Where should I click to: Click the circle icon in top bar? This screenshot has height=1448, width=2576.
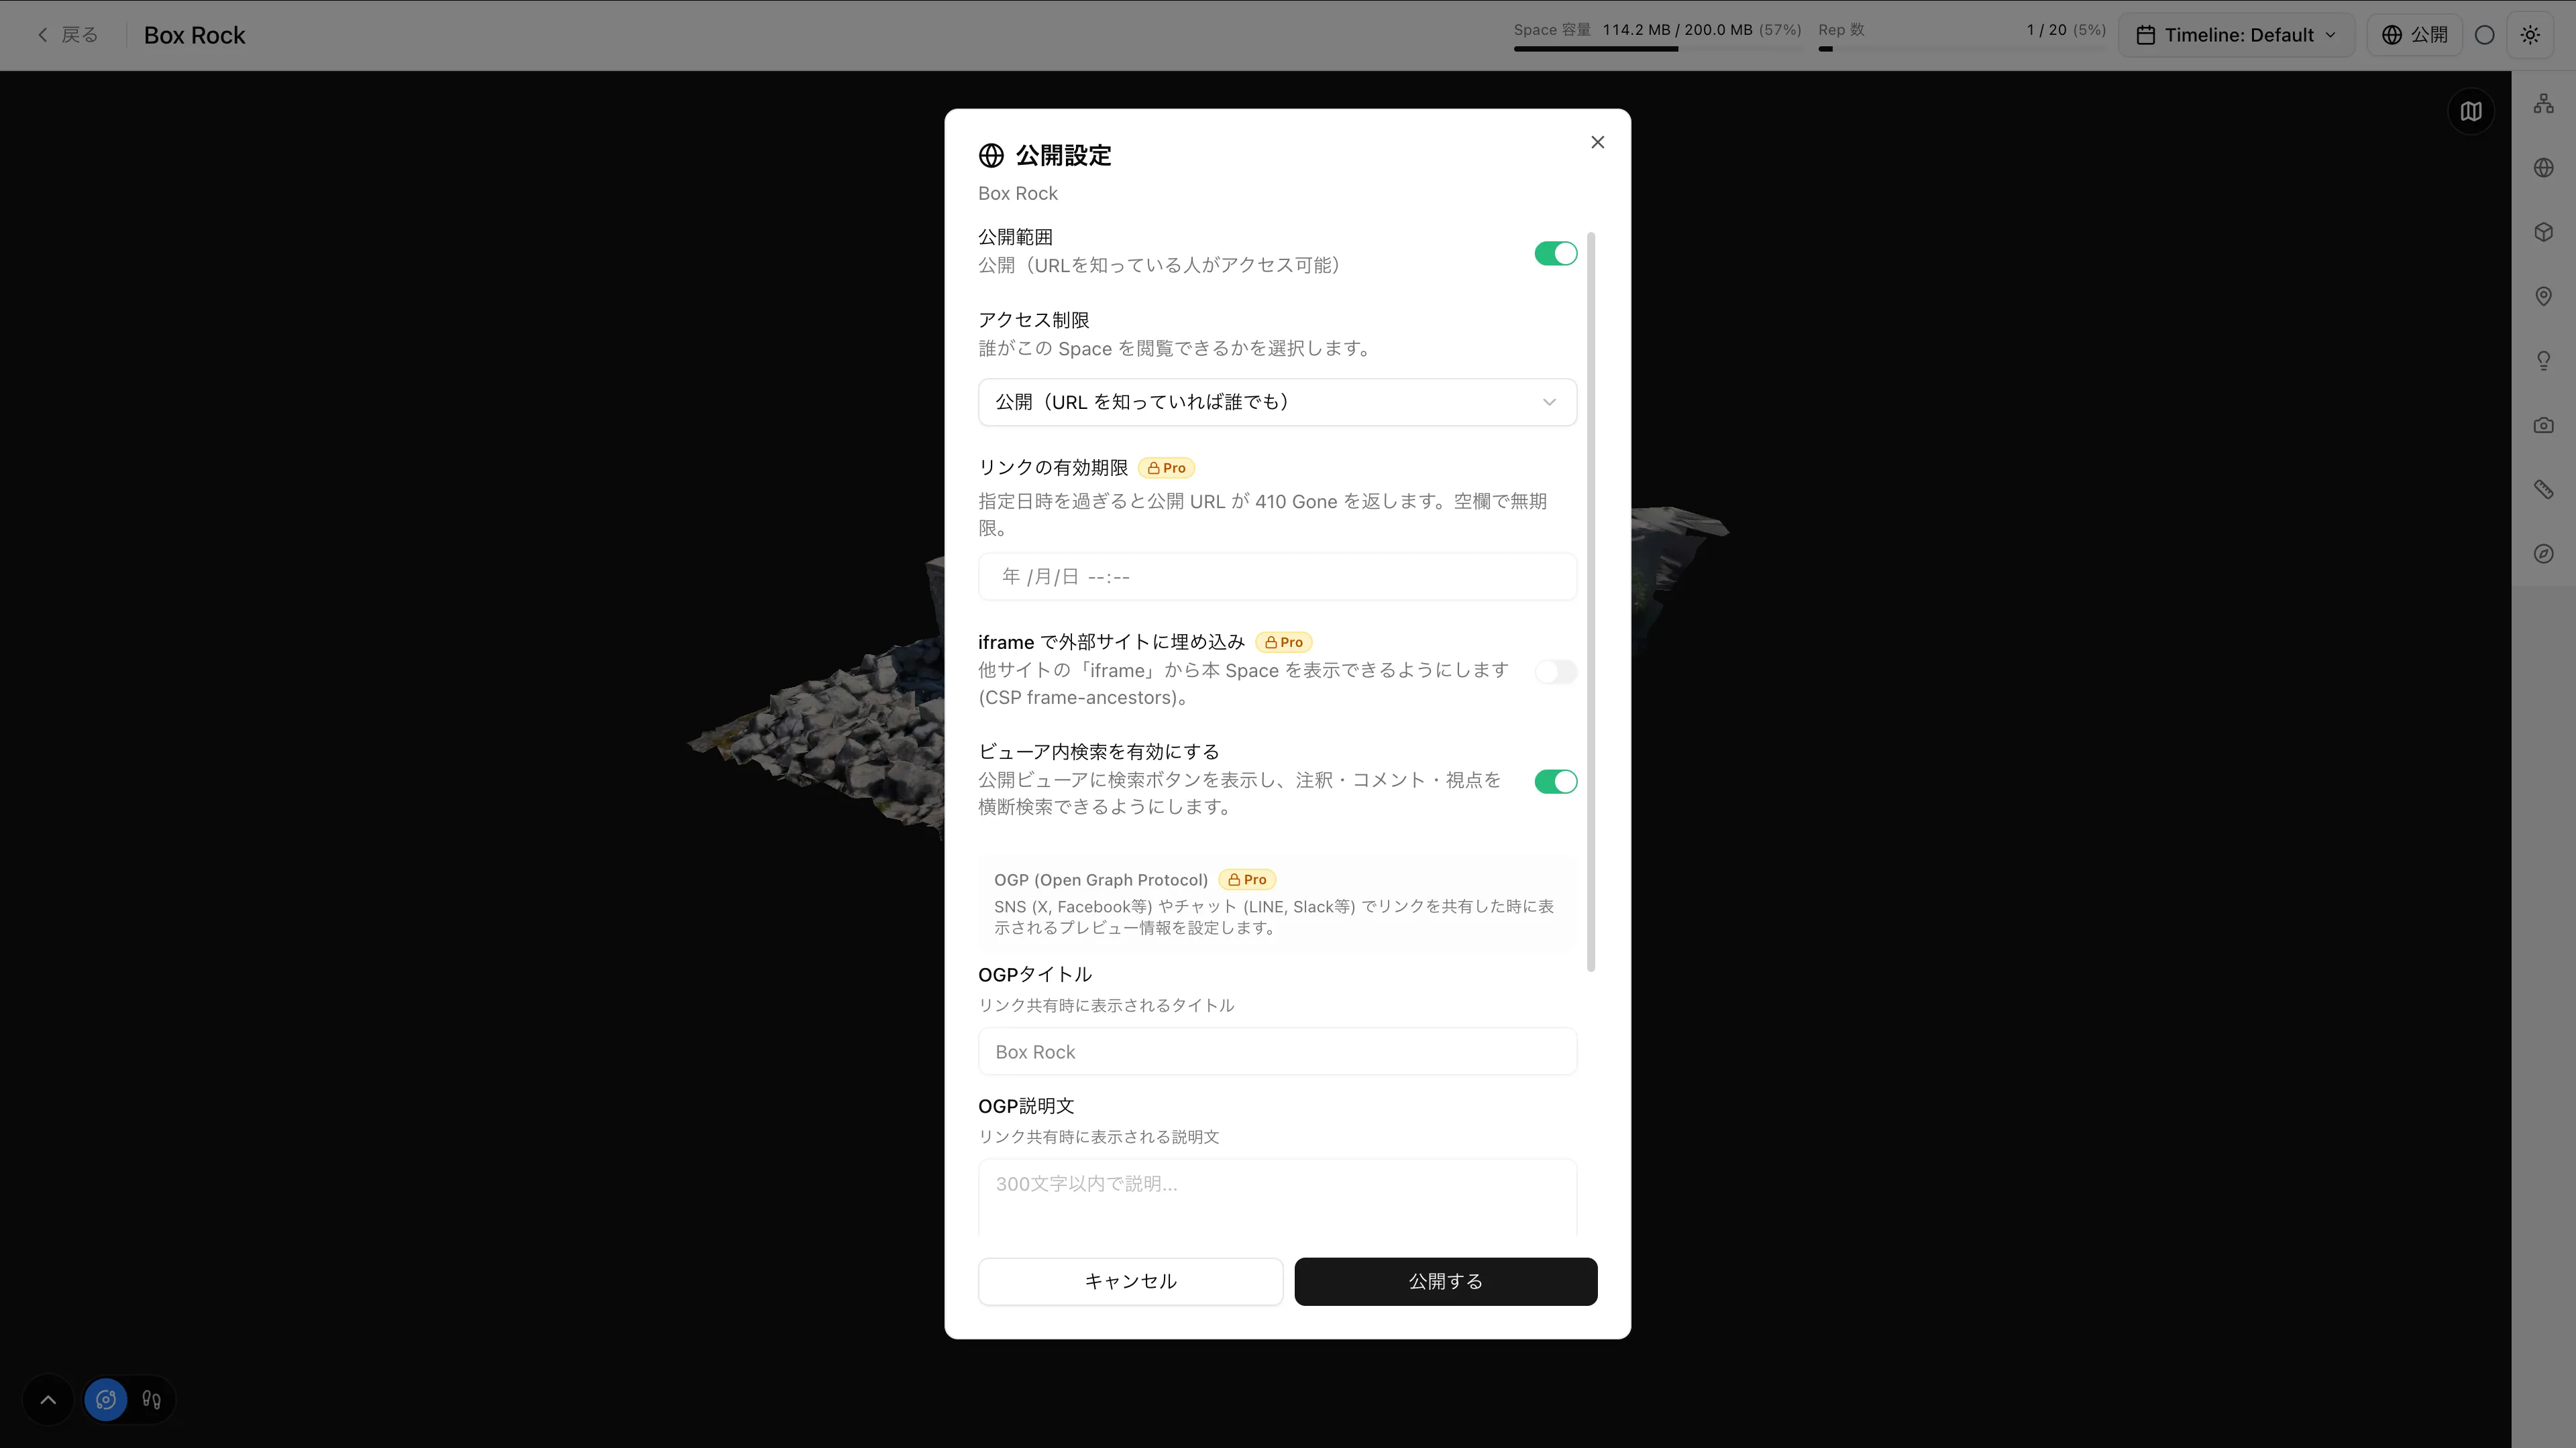coord(2484,35)
